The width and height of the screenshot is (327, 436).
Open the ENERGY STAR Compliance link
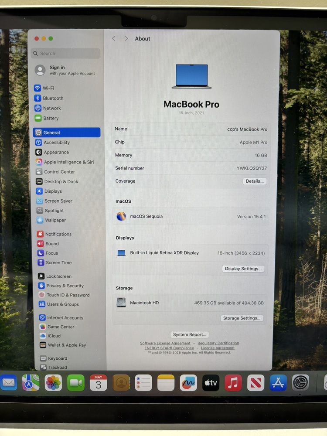click(169, 348)
